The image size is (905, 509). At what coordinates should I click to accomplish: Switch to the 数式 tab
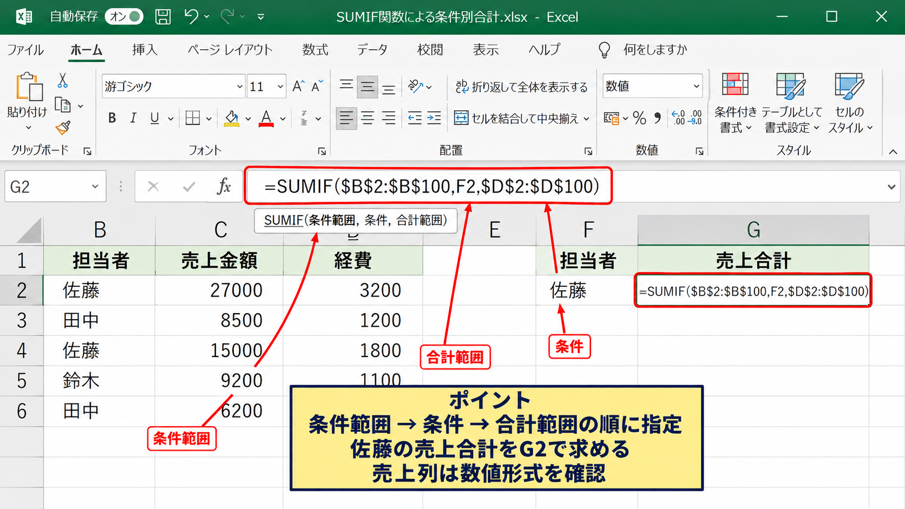(x=315, y=50)
